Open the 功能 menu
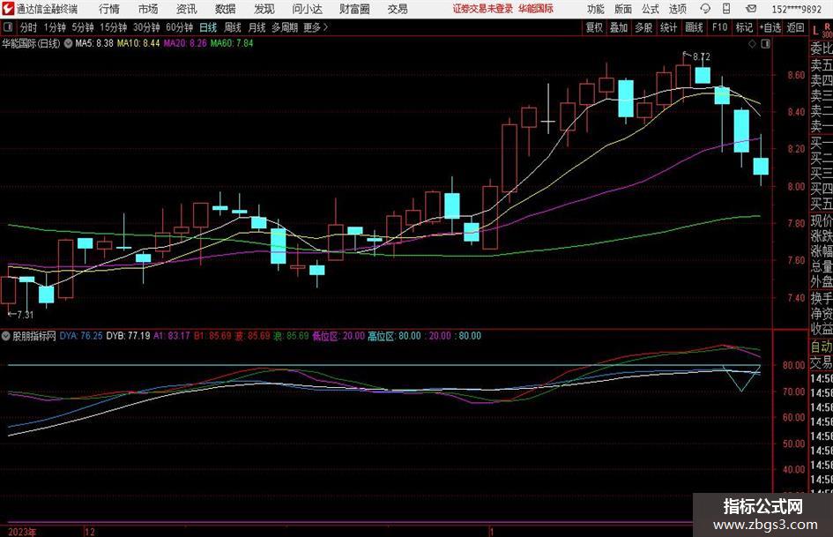Image resolution: width=833 pixels, height=537 pixels. [596, 9]
